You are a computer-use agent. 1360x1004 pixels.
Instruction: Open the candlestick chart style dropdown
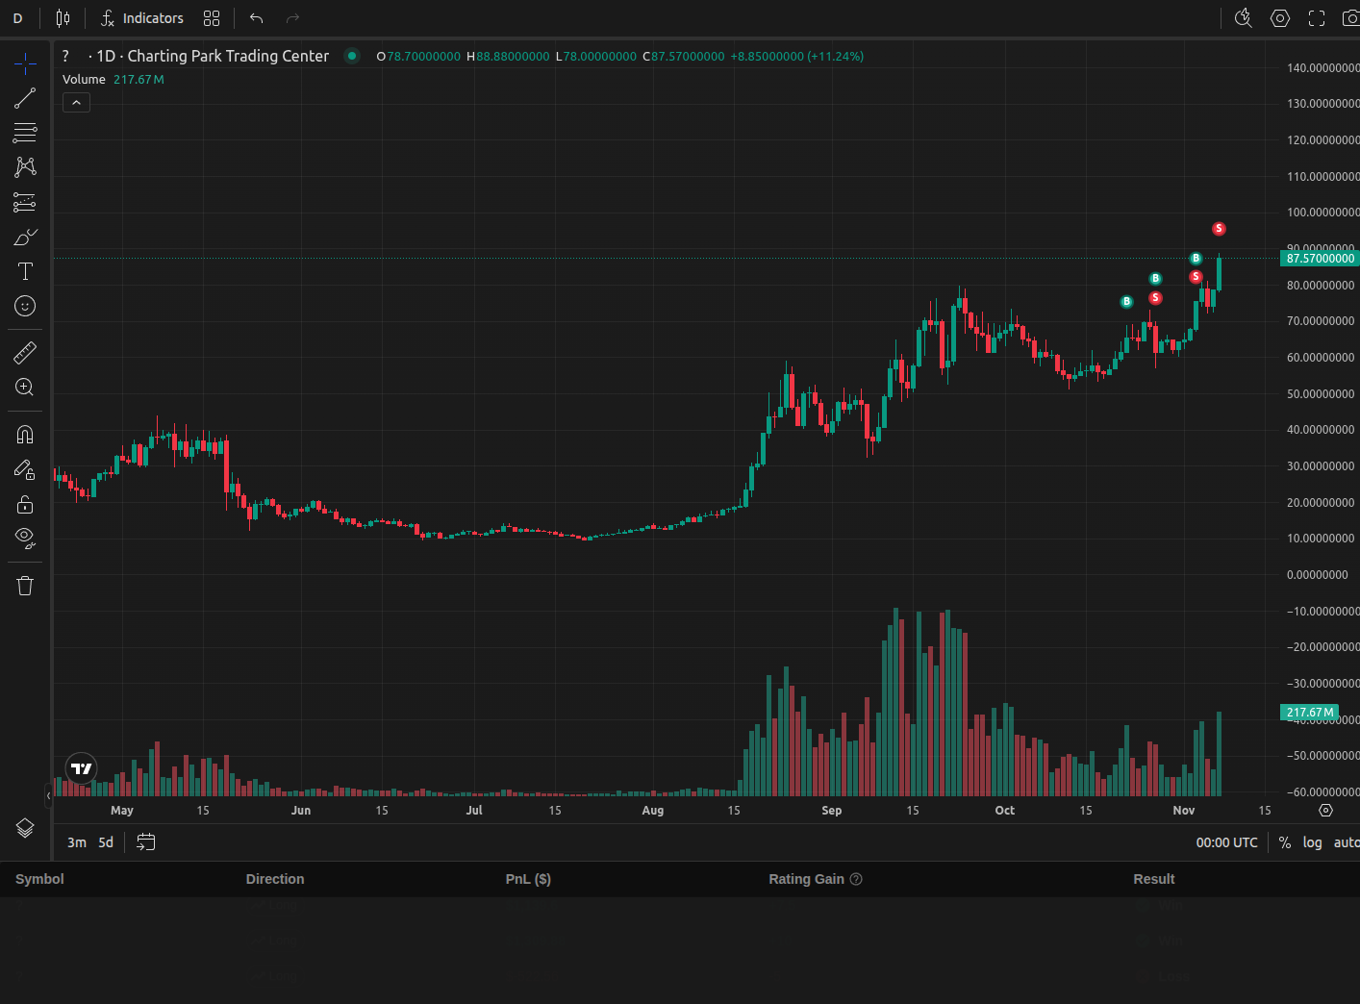(x=63, y=18)
